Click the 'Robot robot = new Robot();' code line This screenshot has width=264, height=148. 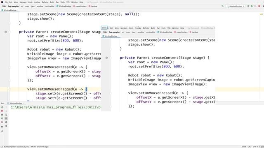click(x=54, y=49)
